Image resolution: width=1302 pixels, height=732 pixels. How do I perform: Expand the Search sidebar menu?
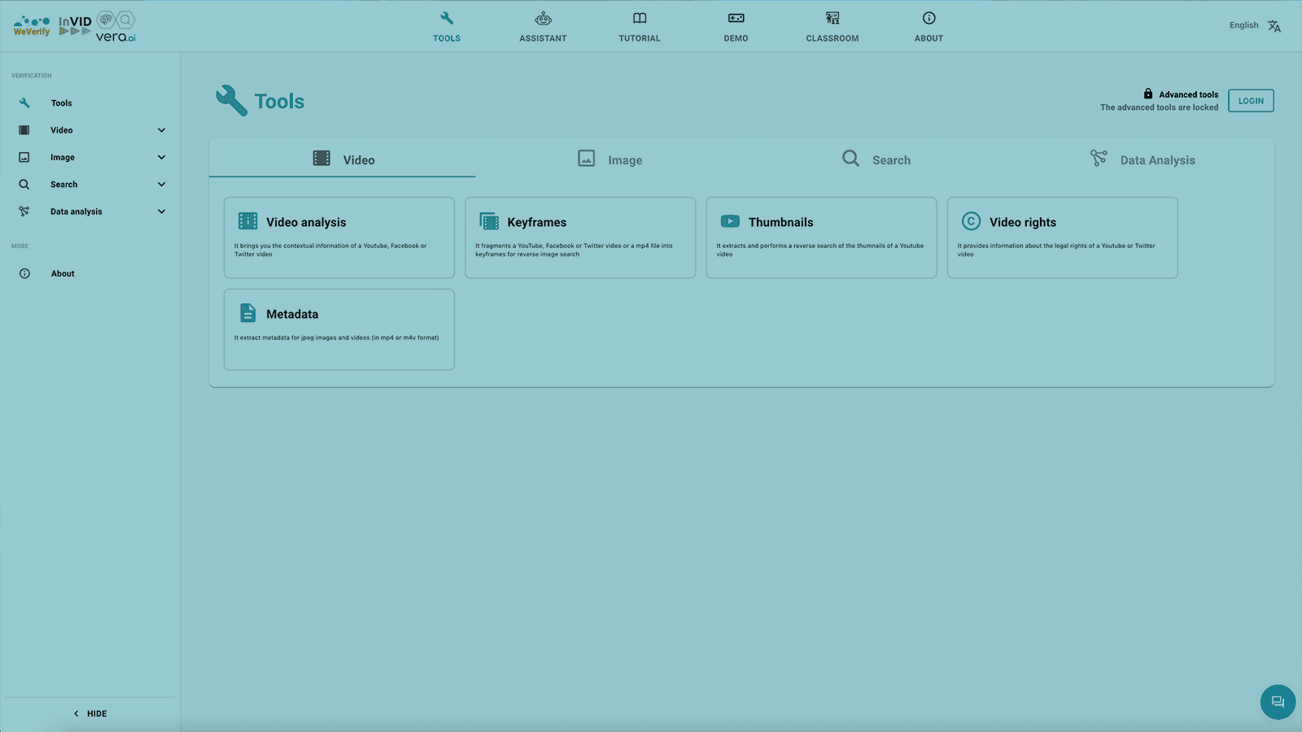(161, 185)
